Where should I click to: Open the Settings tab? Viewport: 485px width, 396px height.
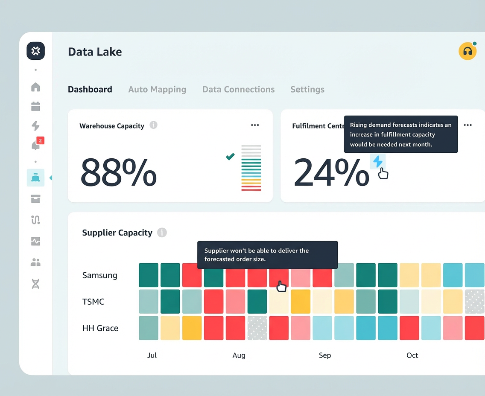(x=307, y=89)
